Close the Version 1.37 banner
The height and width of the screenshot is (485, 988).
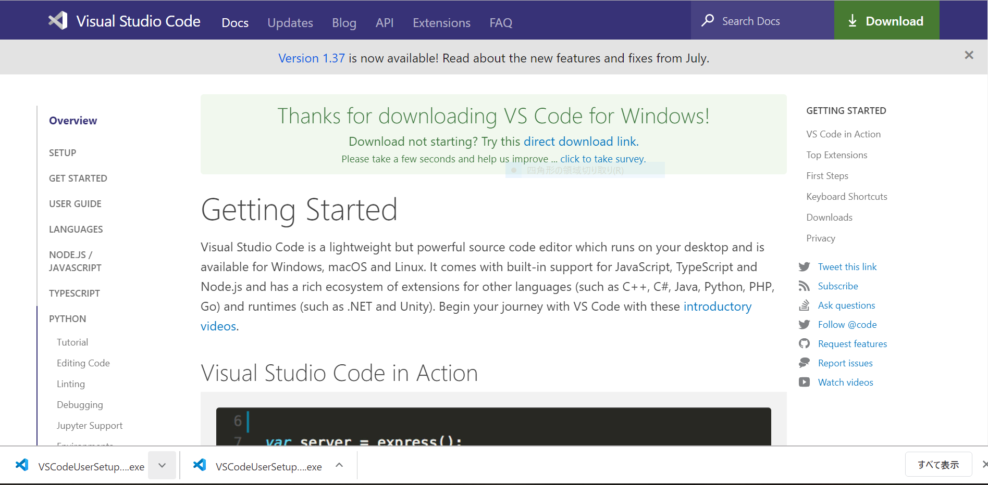click(969, 55)
